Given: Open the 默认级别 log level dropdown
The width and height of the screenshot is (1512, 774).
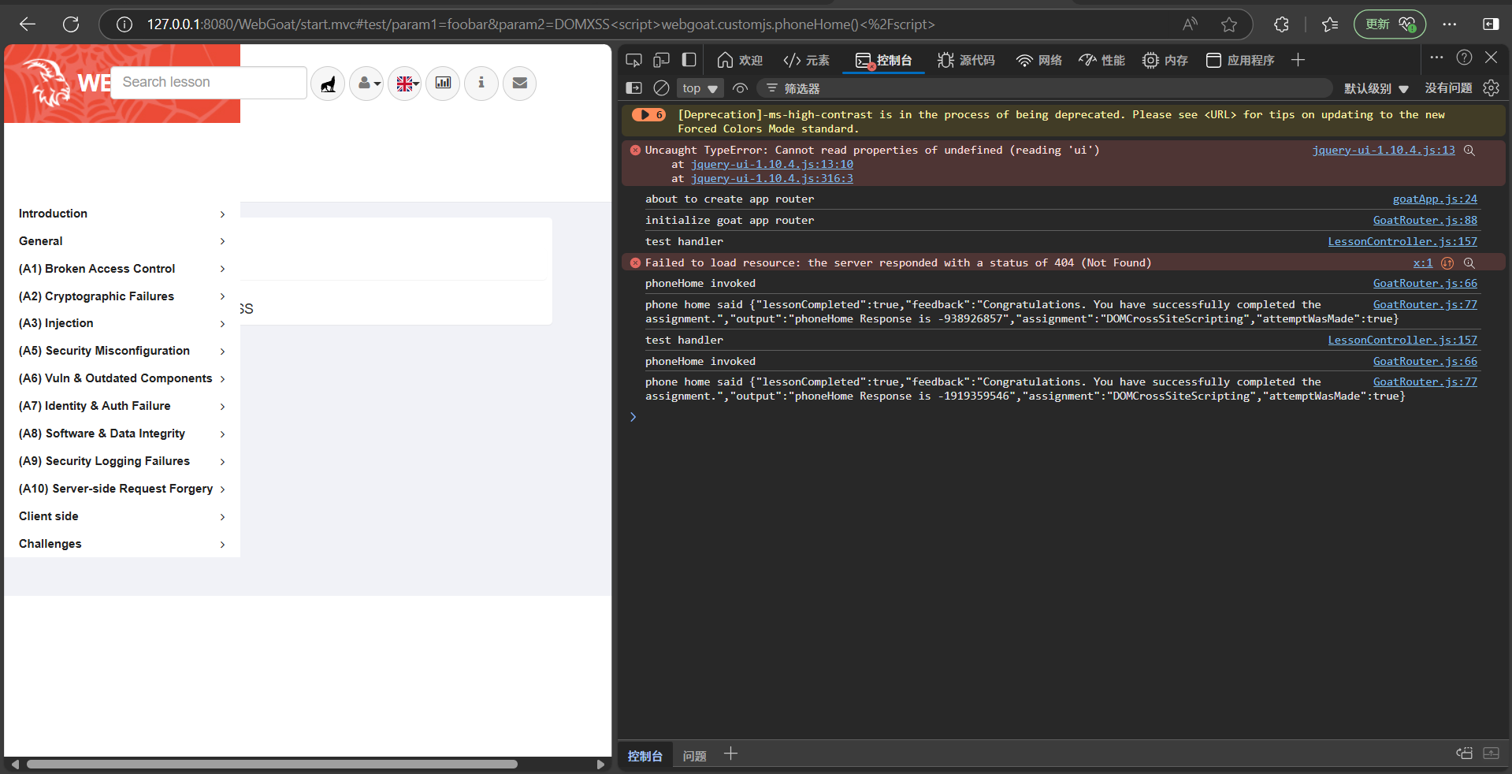Looking at the screenshot, I should [1376, 88].
